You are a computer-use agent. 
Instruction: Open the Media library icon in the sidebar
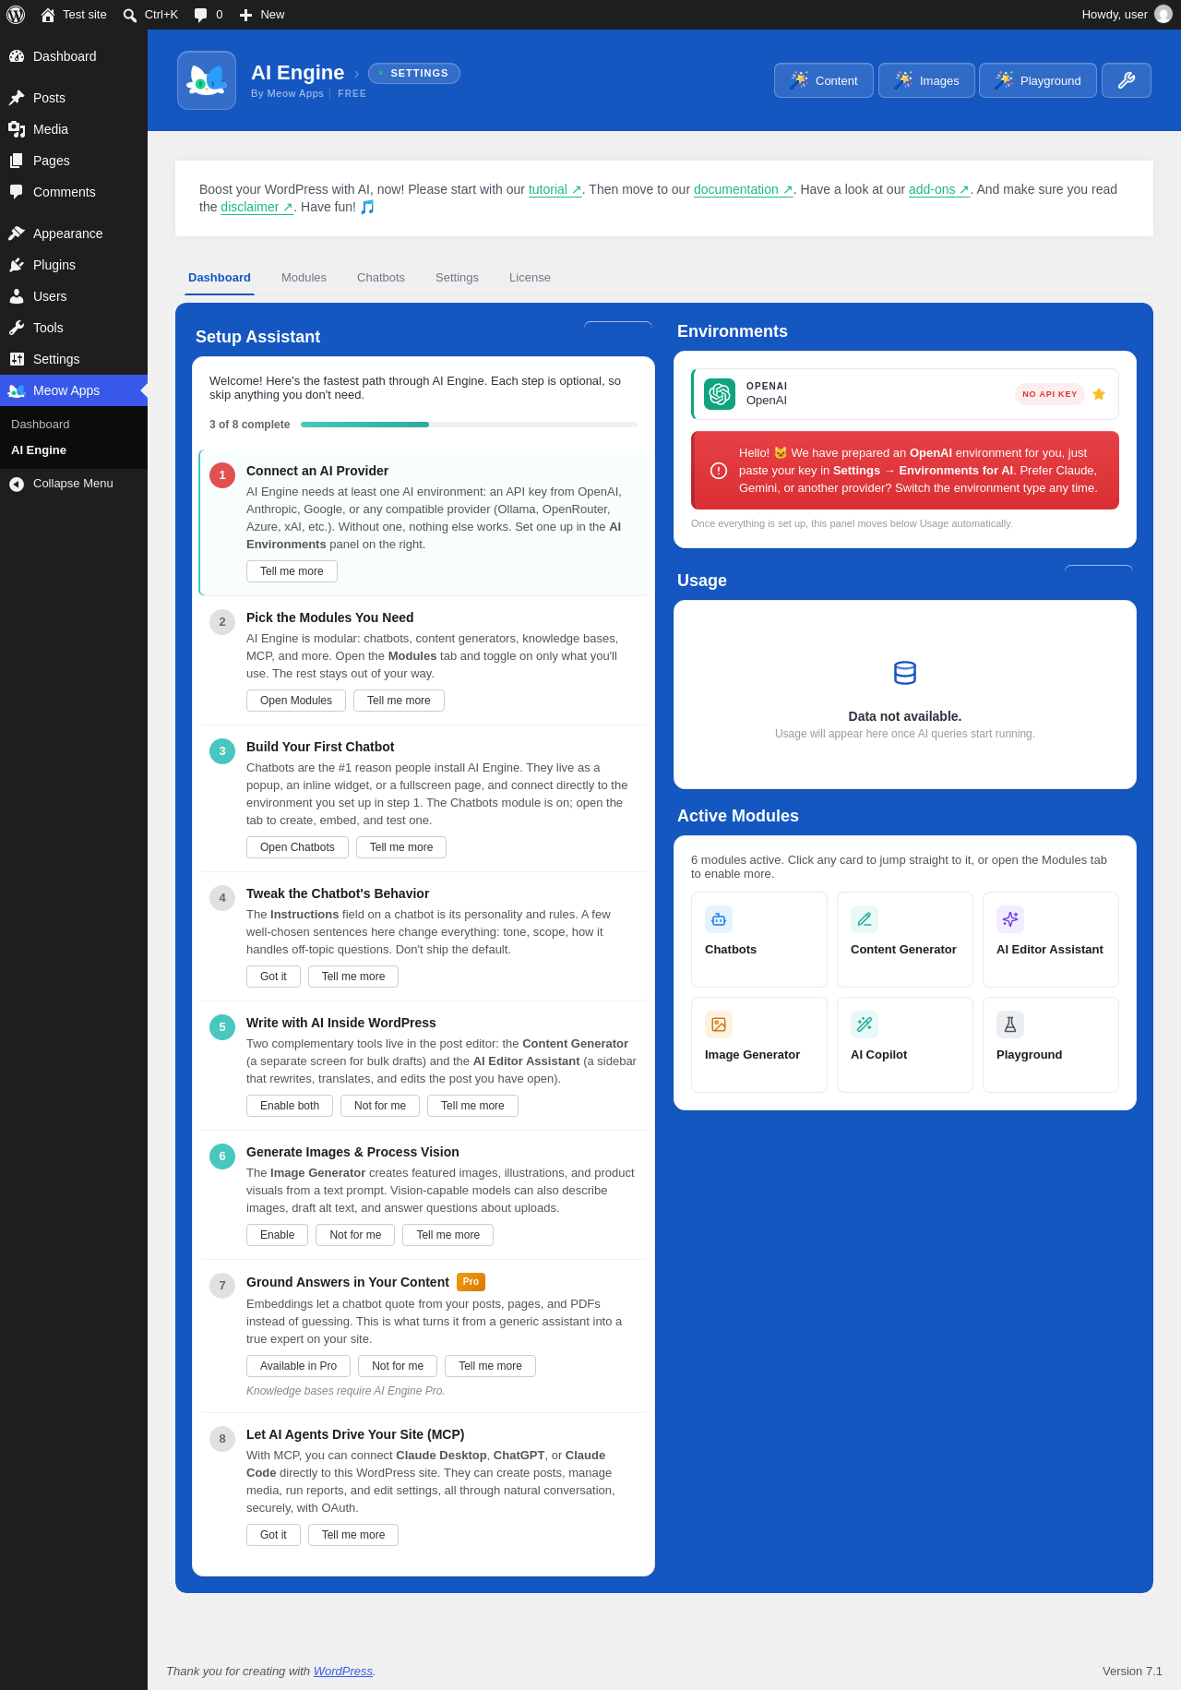pos(17,129)
